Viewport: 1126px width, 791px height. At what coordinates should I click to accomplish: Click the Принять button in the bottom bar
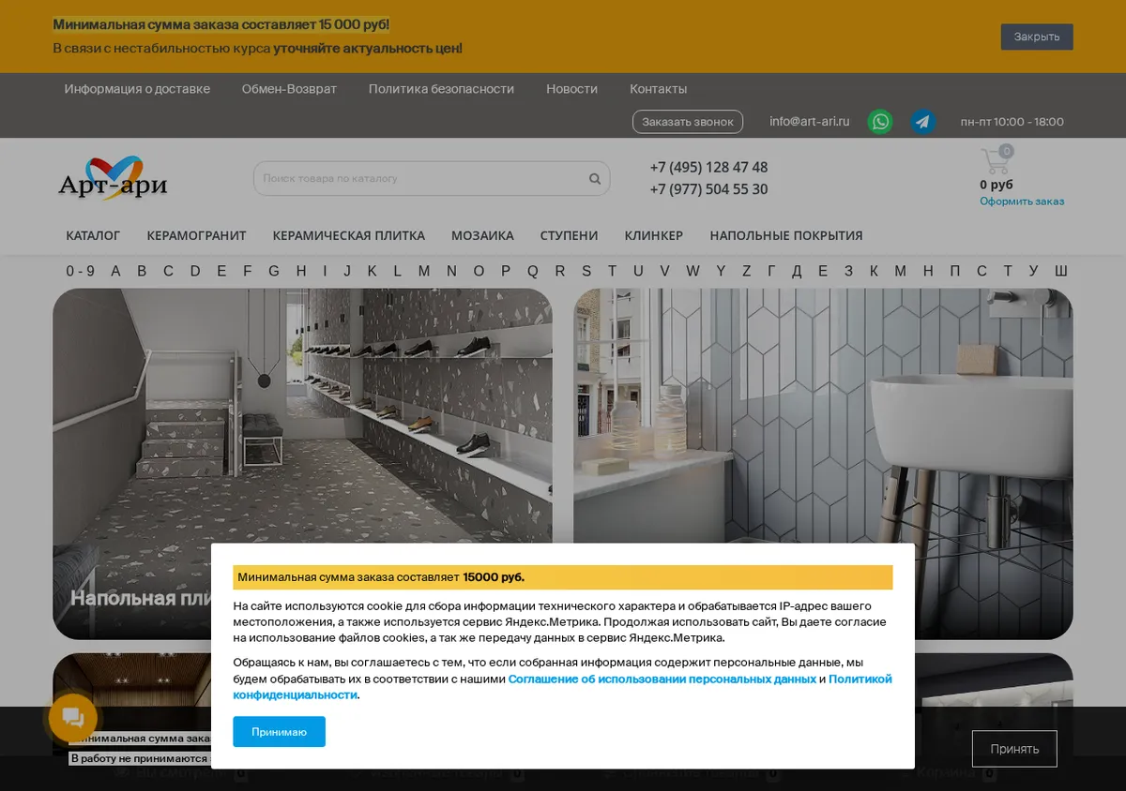(1014, 749)
